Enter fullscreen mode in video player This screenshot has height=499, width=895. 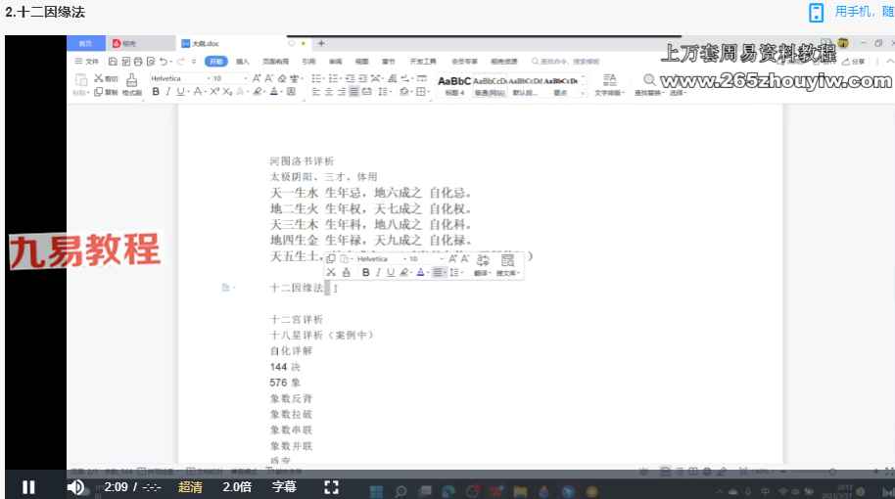pyautogui.click(x=331, y=486)
